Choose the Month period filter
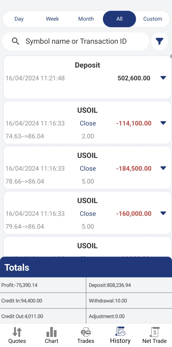 86,19
